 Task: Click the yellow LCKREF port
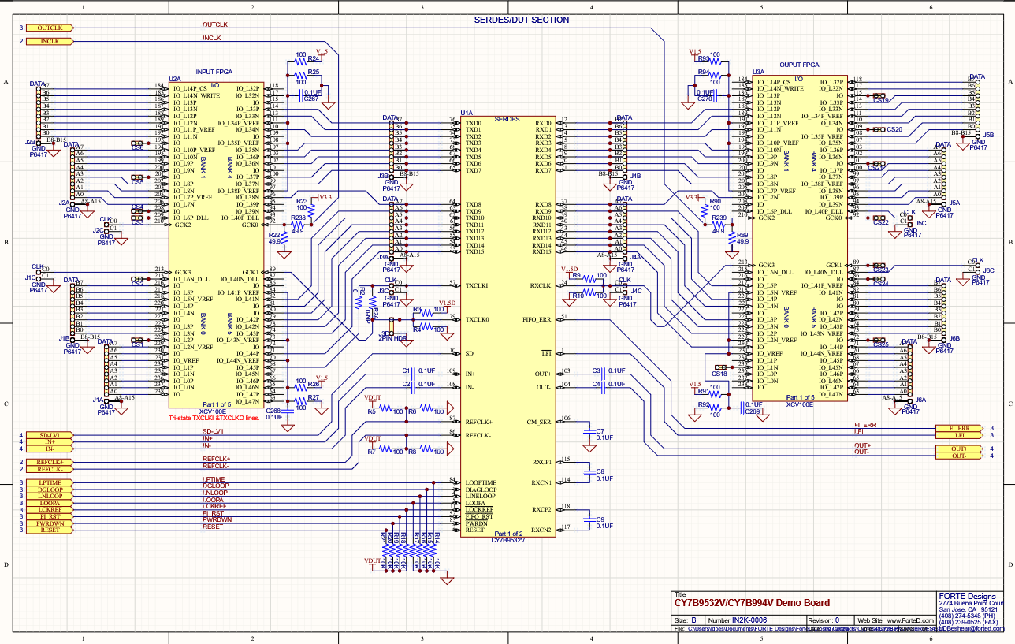click(50, 509)
